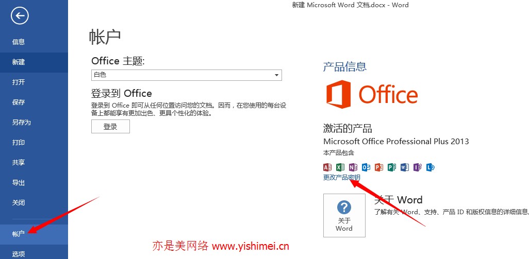Screen dimensions: 529x259
Task: Click the 激活的产品 label
Action: 348,128
